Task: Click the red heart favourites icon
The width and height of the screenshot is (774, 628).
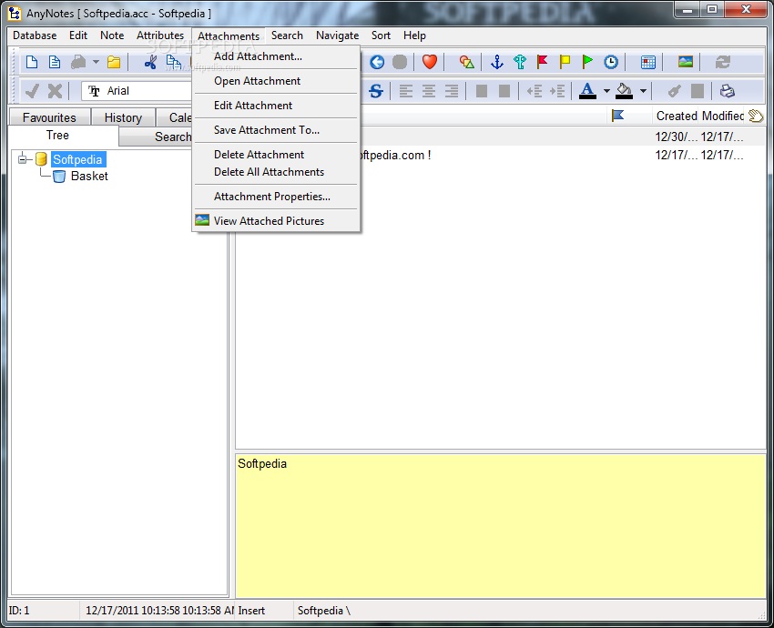Action: (430, 62)
